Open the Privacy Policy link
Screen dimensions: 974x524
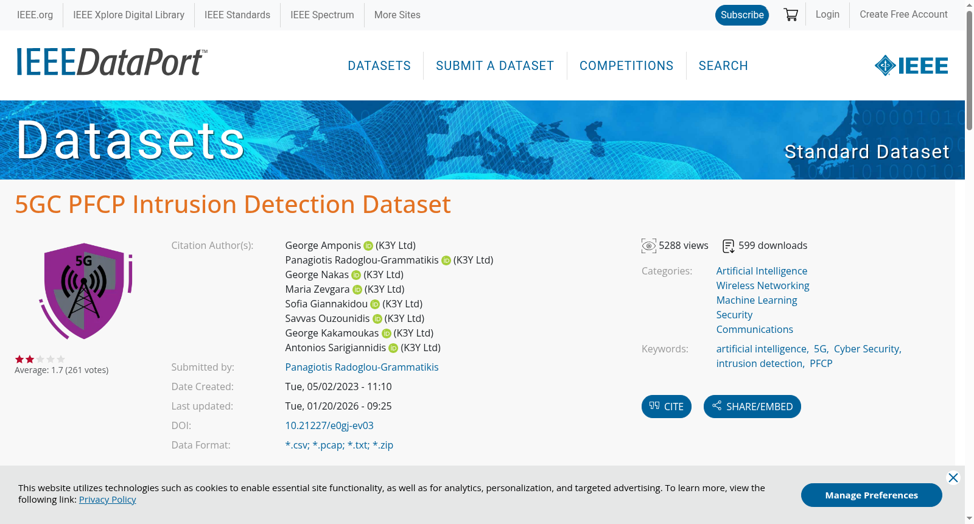pyautogui.click(x=108, y=500)
